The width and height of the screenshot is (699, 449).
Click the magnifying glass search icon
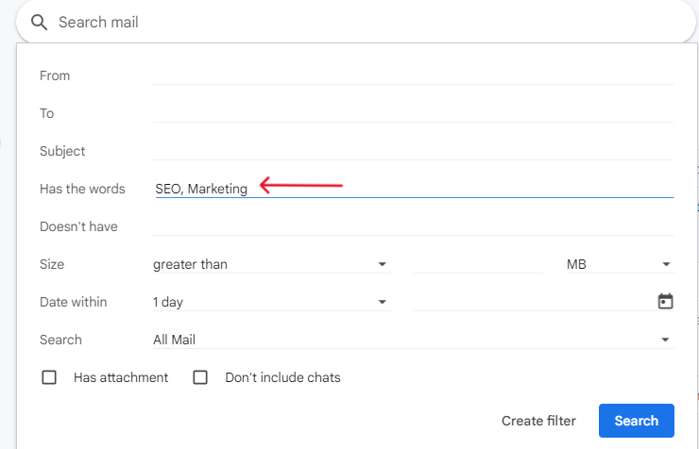(x=39, y=23)
